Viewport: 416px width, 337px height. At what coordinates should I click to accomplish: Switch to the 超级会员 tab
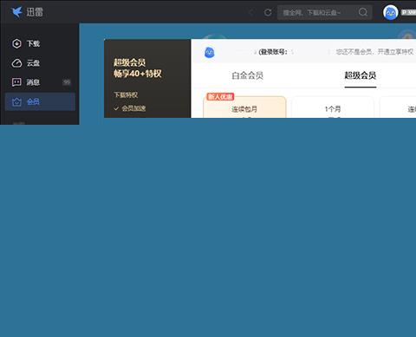click(x=361, y=75)
